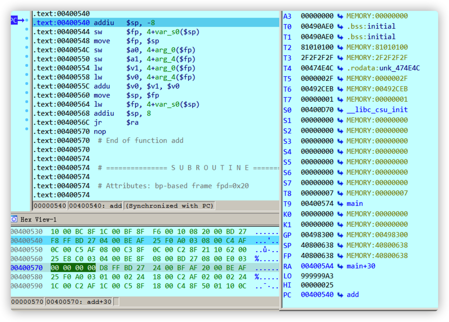Click gutter dot at address 00400560
This screenshot has width=449, height=322.
(27, 93)
